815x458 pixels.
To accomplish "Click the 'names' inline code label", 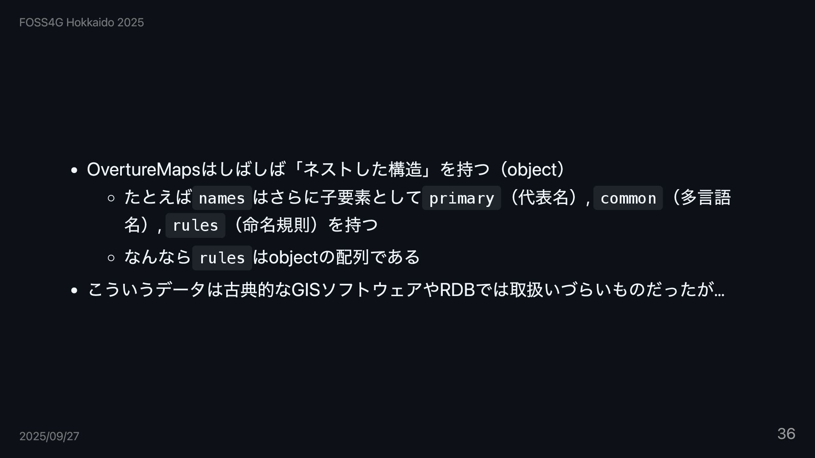I will (222, 198).
